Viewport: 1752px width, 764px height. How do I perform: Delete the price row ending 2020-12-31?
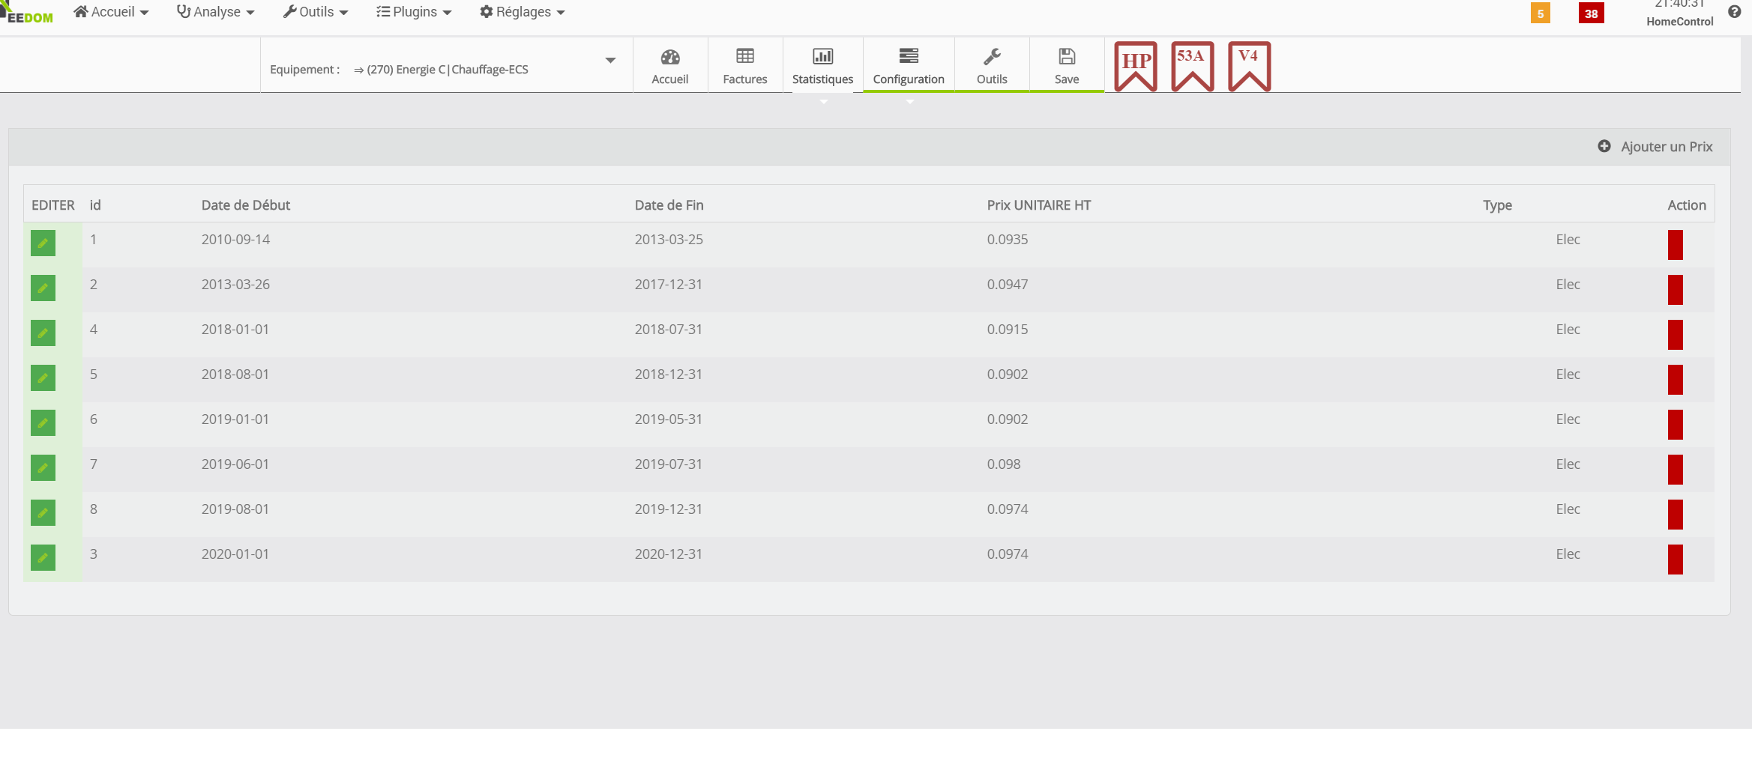tap(1675, 560)
